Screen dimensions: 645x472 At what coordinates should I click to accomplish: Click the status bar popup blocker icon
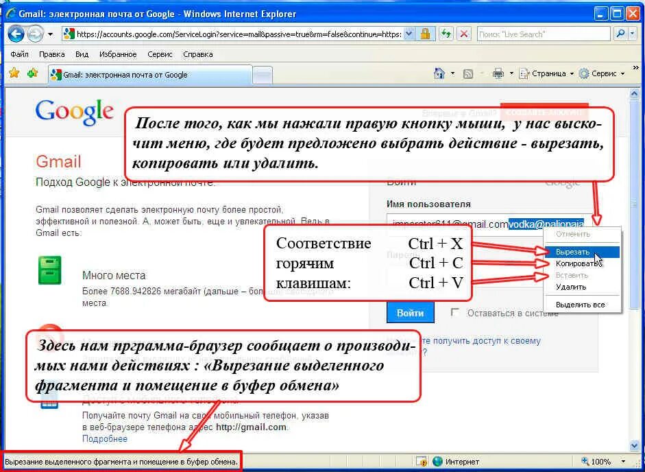[422, 462]
